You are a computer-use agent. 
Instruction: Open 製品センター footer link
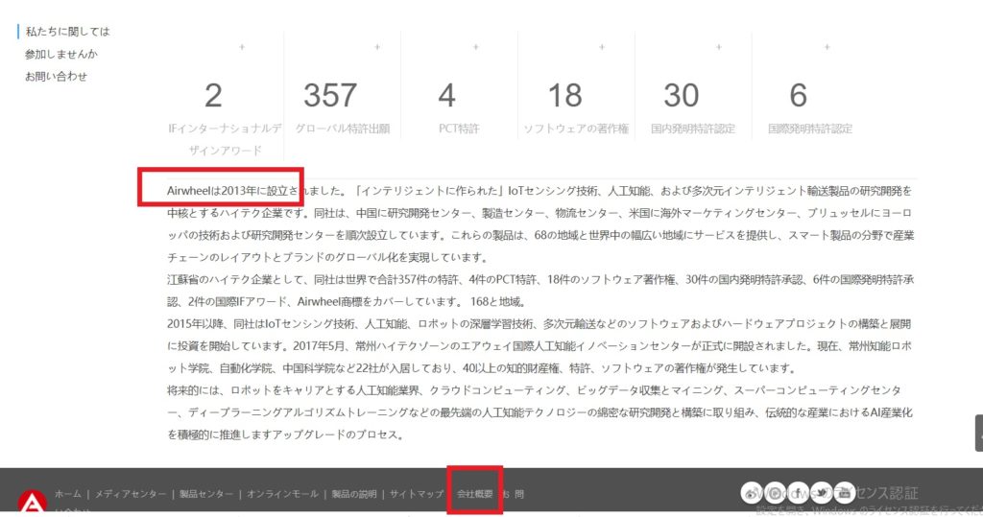[x=205, y=494]
